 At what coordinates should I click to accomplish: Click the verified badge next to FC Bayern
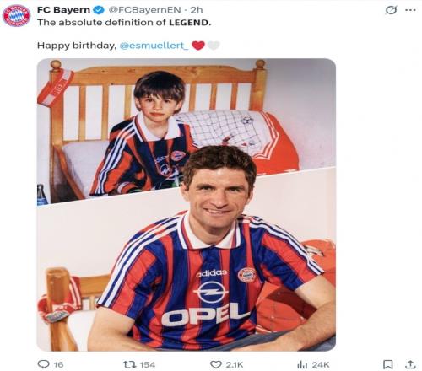[x=98, y=10]
